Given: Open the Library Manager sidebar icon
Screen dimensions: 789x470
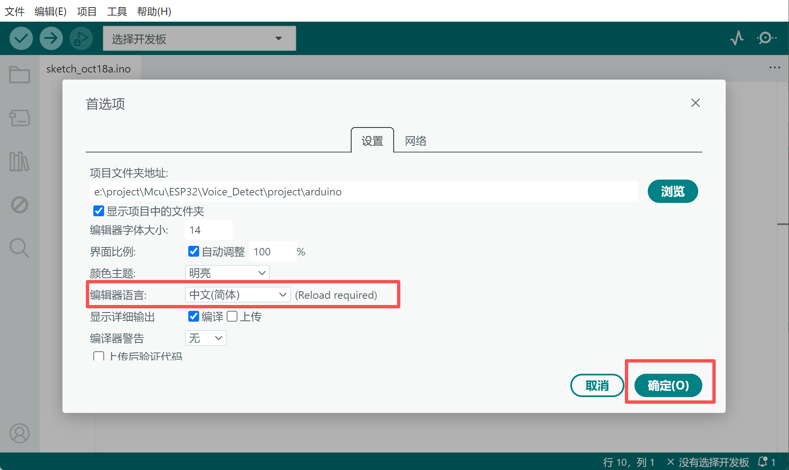Looking at the screenshot, I should [19, 162].
